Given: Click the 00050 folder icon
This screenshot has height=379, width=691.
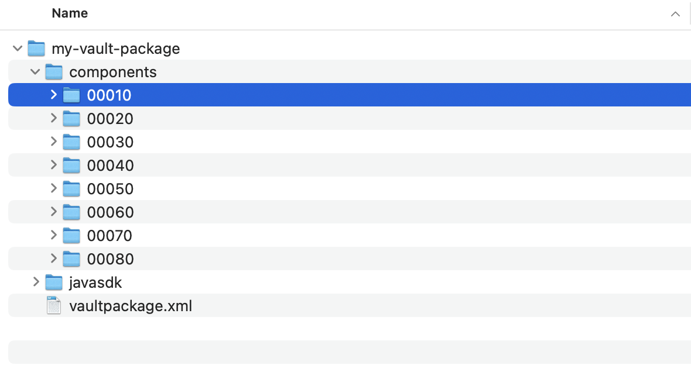Looking at the screenshot, I should click(x=71, y=189).
